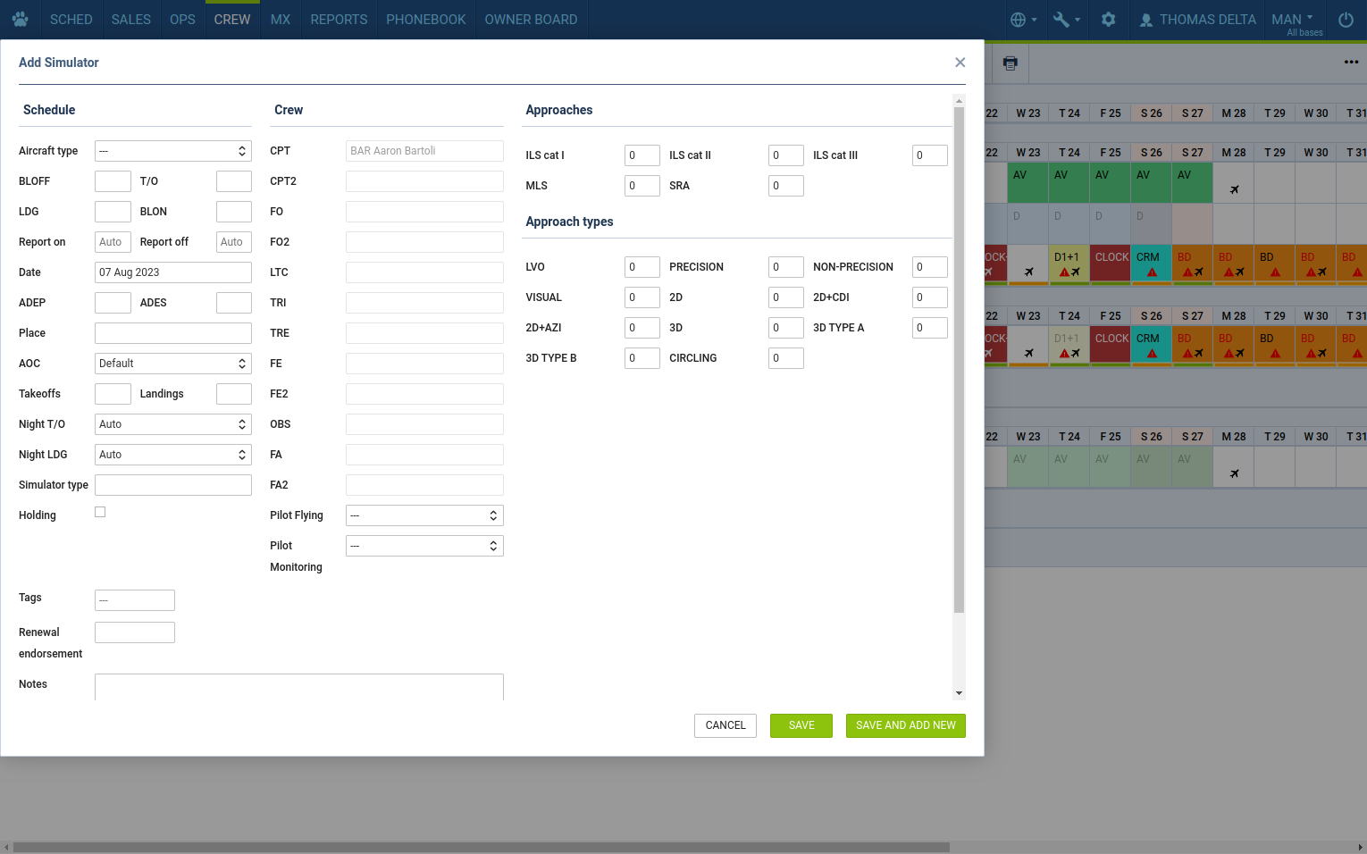The height and width of the screenshot is (854, 1367).
Task: Expand the Pilot Flying dropdown
Action: click(x=424, y=515)
